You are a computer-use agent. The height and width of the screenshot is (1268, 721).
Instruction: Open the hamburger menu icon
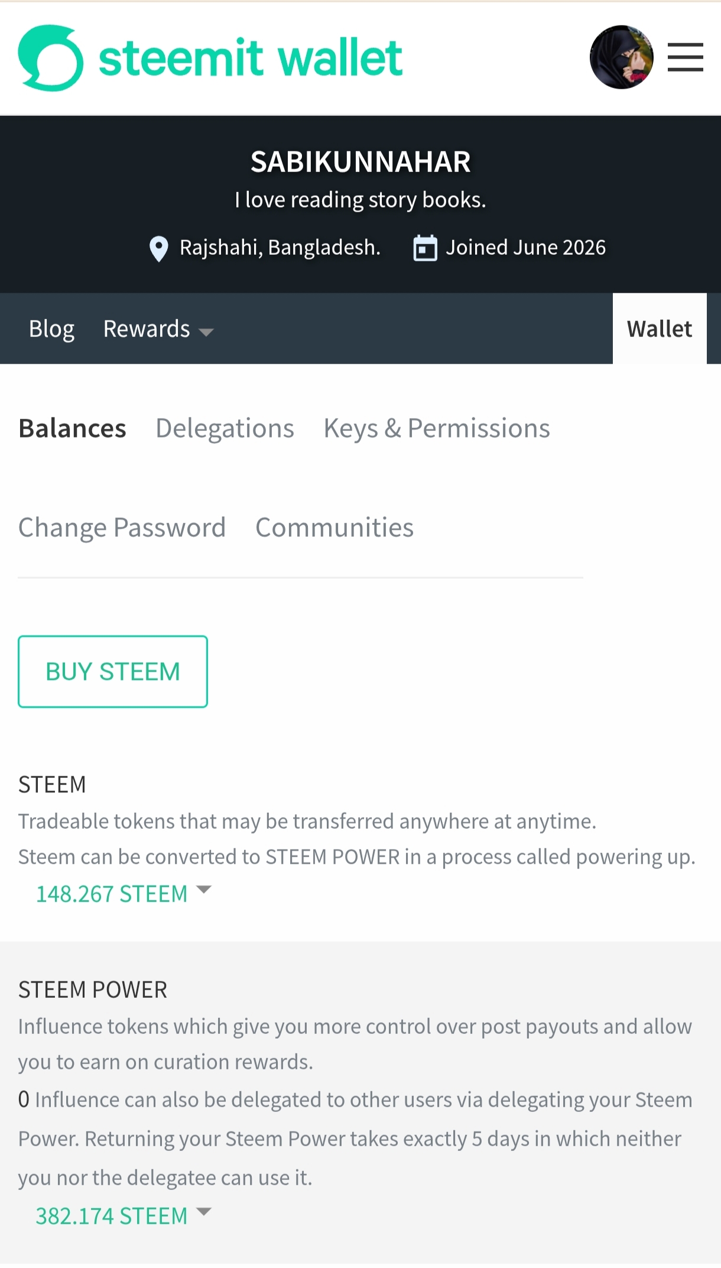click(685, 57)
